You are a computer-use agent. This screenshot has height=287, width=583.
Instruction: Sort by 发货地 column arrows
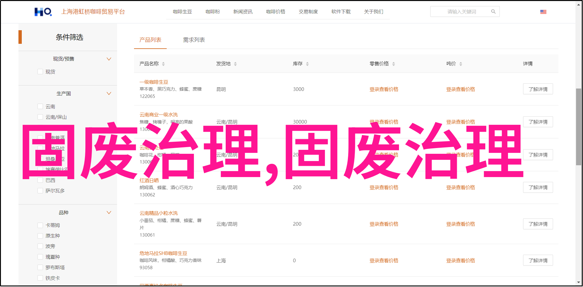235,64
